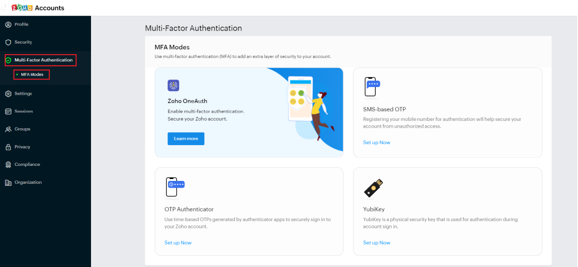Click the 'Use time-based OTPs' description
The height and width of the screenshot is (267, 578).
(247, 223)
